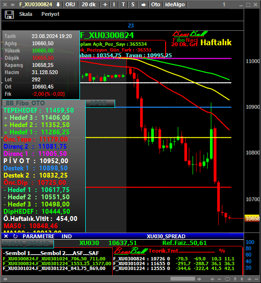Toggle the T button in toolbar
Screen dimensions: 261x283
coord(123,4)
